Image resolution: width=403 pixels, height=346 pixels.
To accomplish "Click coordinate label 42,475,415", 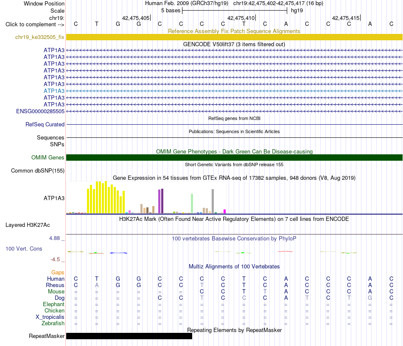I will (x=346, y=18).
